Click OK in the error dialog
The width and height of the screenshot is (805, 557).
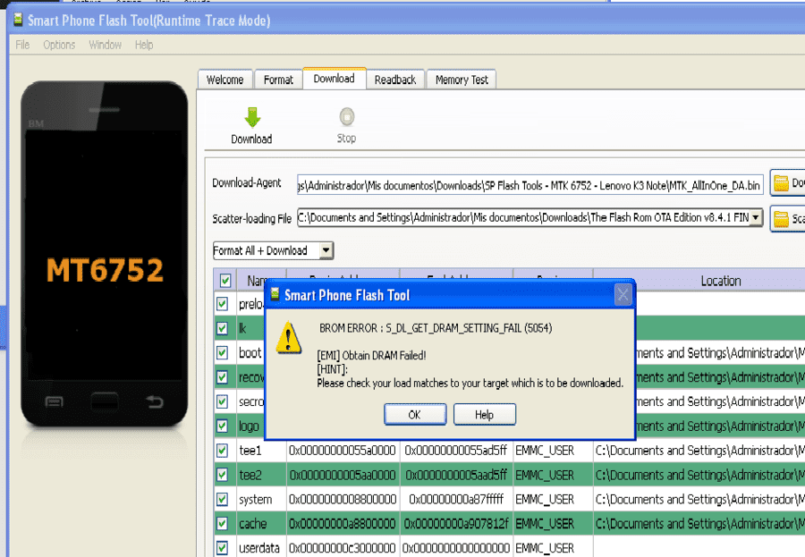pyautogui.click(x=415, y=414)
